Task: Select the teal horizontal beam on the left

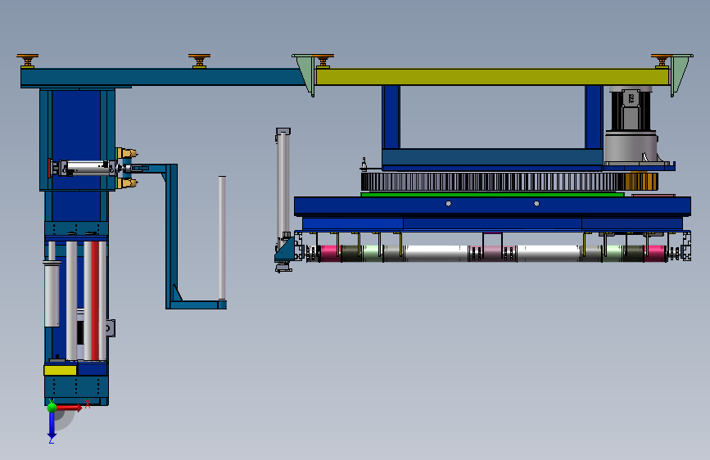Action: (163, 77)
